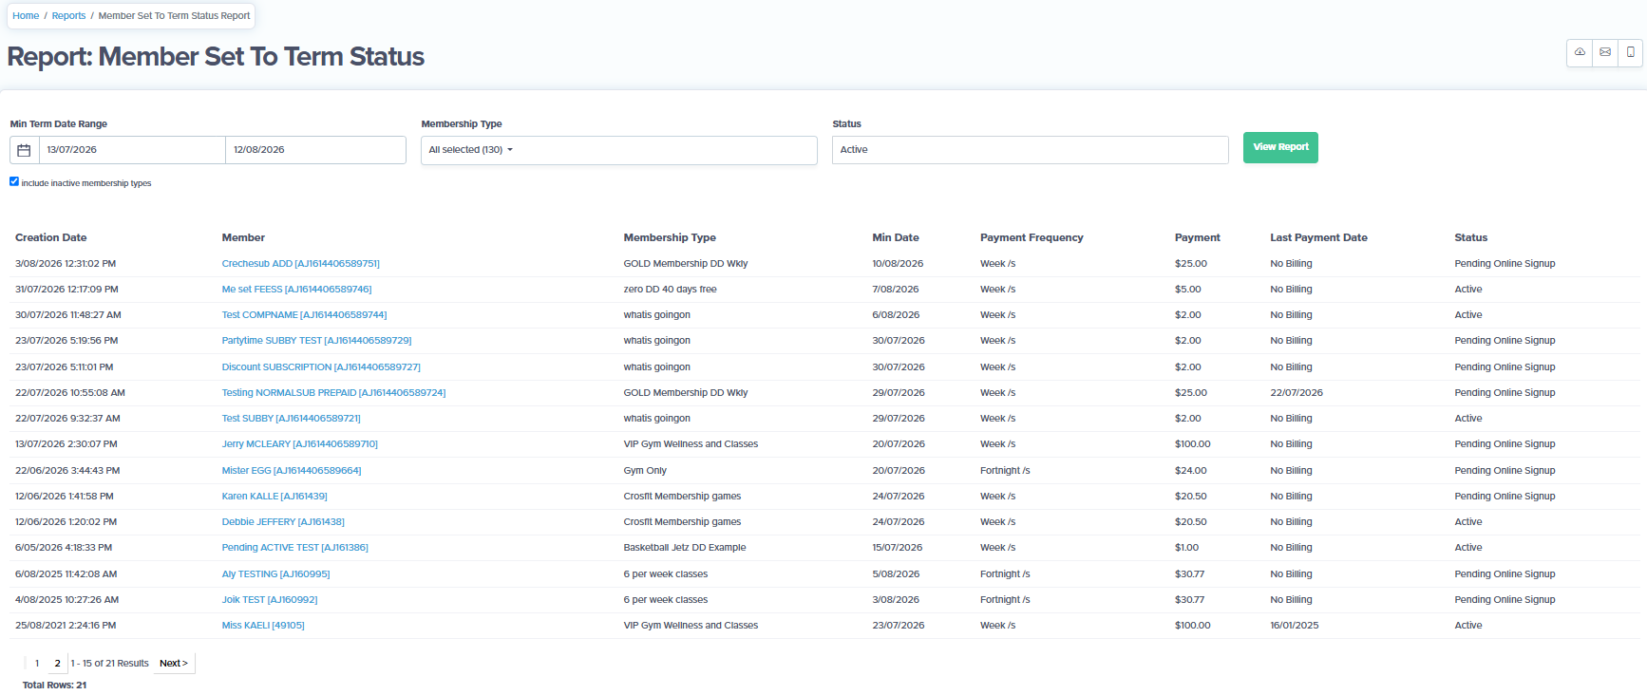Open member Pending ACTIVE TEST
The height and width of the screenshot is (695, 1647).
coord(294,548)
